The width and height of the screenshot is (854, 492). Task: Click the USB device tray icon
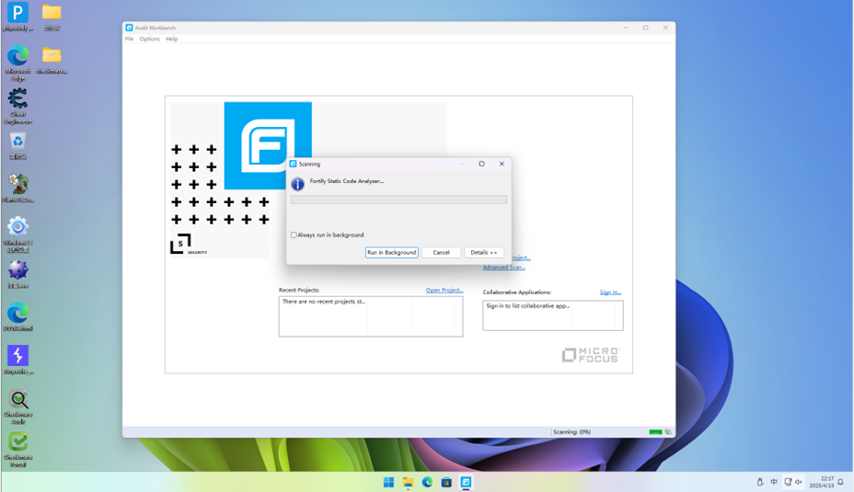[760, 482]
